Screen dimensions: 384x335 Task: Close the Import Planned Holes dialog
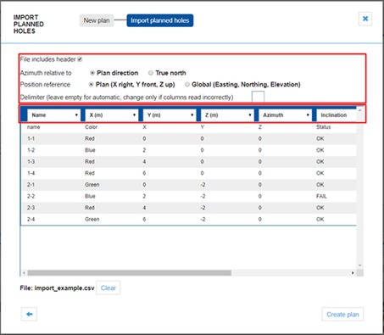point(365,19)
